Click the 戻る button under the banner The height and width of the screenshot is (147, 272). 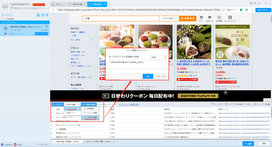point(267,100)
